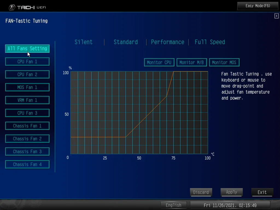The image size is (280, 210).
Task: Open CPU Fan 3 settings
Action: click(x=27, y=113)
